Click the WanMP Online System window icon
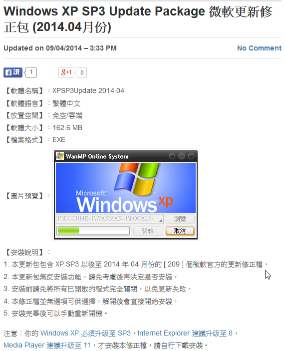 (60, 156)
